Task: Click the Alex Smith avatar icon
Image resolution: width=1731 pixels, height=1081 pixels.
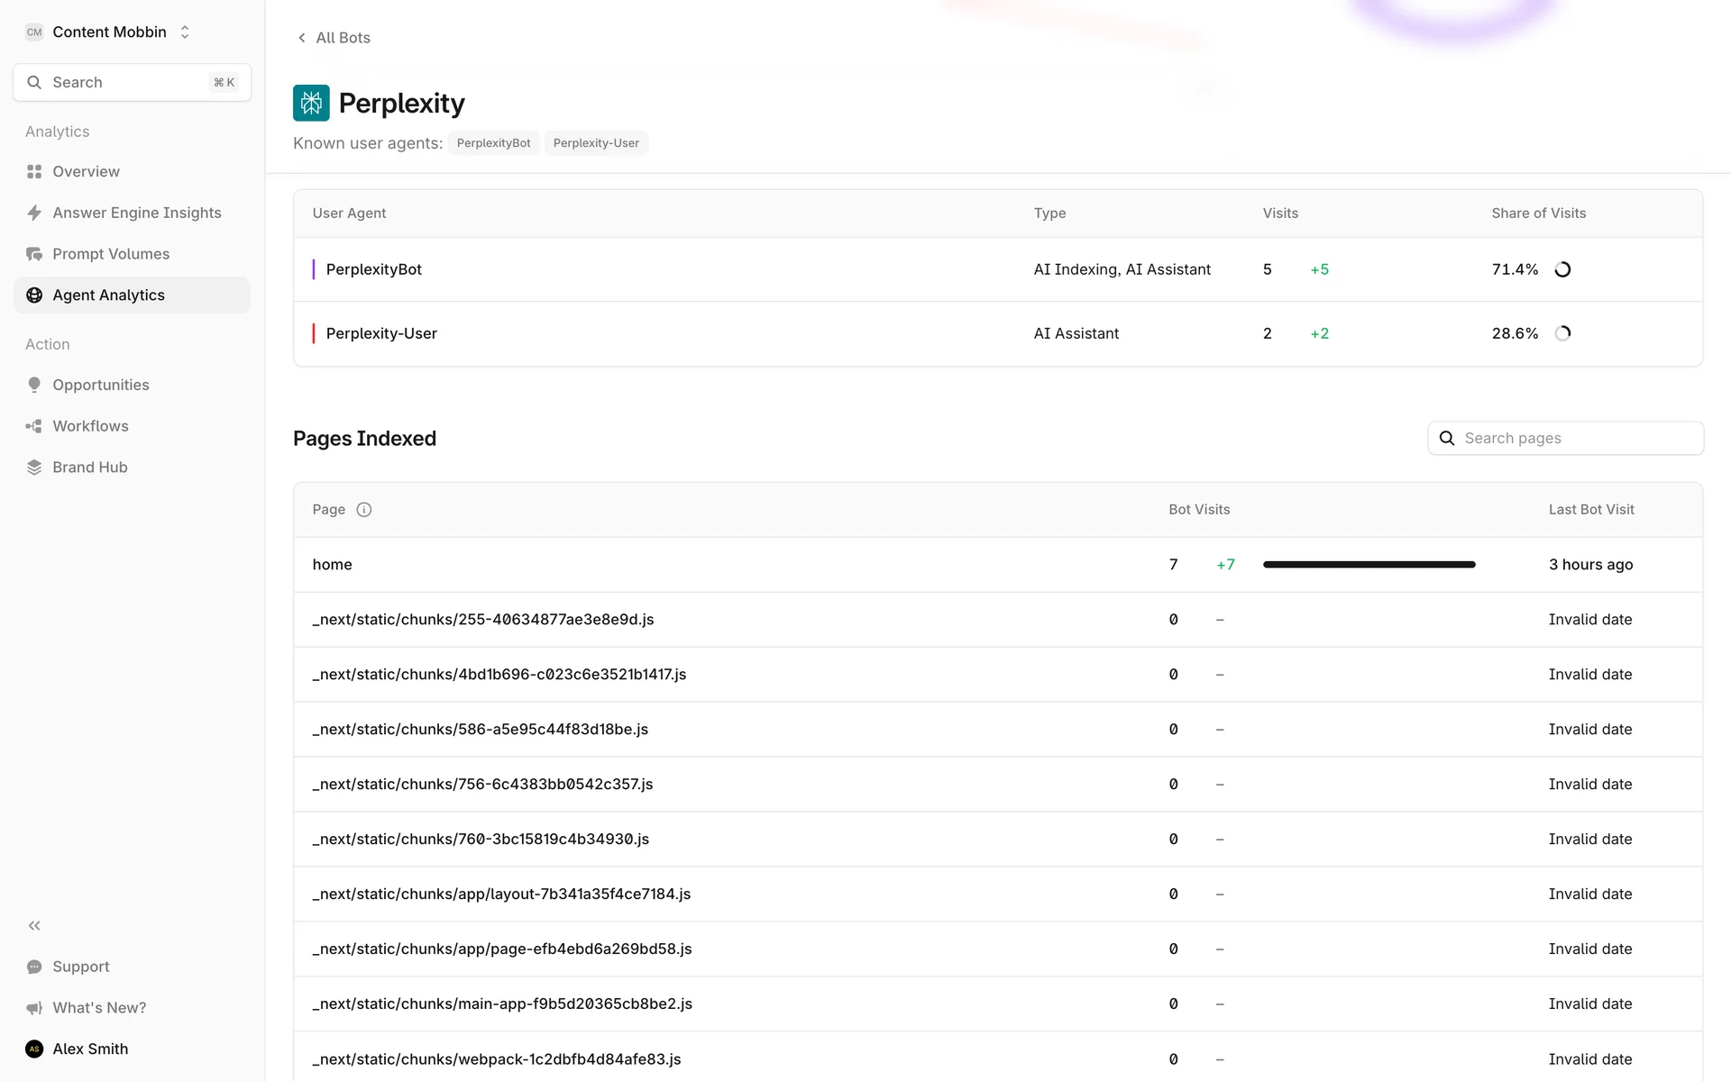Action: coord(34,1049)
